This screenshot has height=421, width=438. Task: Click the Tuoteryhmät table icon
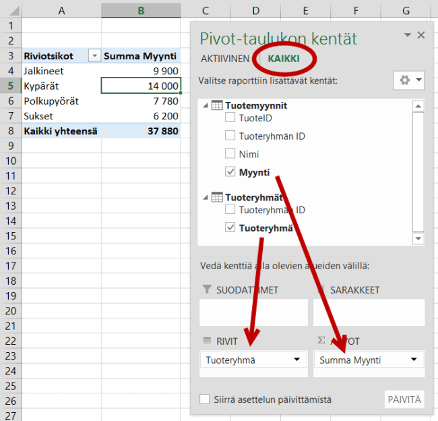(x=217, y=197)
